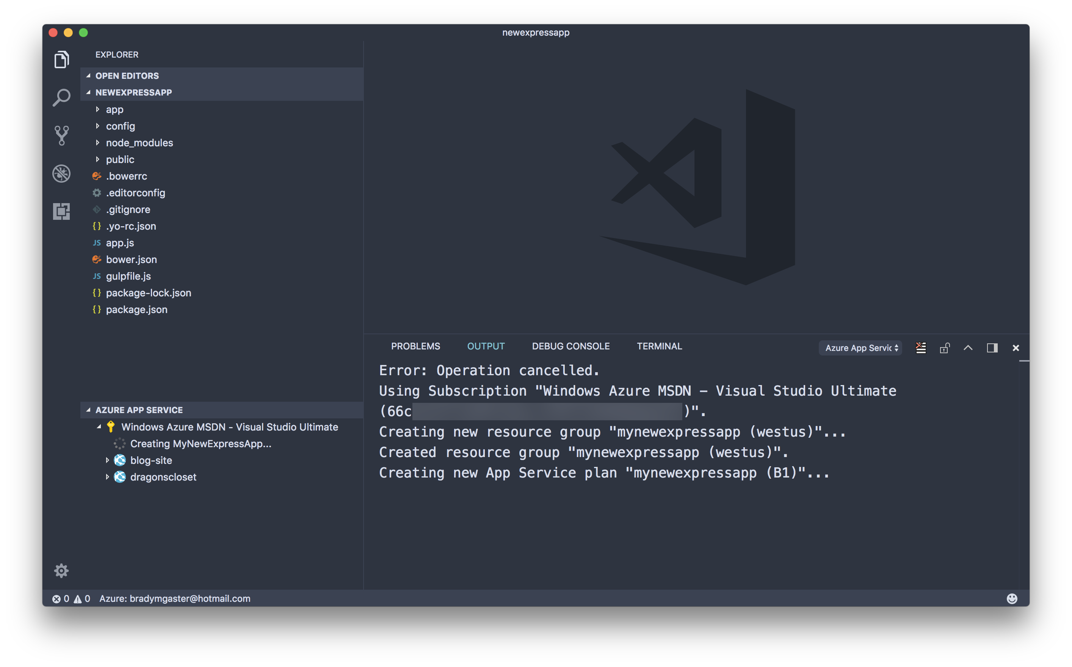
Task: Expand the node_modules folder
Action: (97, 143)
